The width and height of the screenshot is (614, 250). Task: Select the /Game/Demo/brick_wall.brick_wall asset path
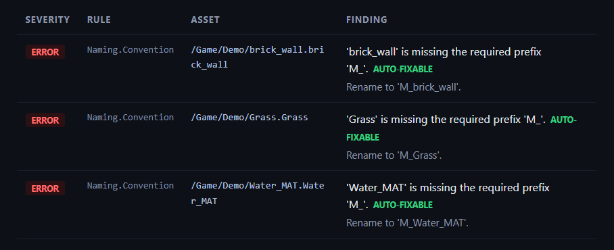click(x=257, y=57)
